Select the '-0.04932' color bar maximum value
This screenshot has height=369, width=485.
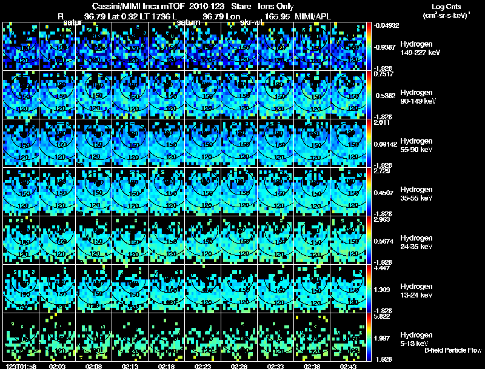point(386,25)
